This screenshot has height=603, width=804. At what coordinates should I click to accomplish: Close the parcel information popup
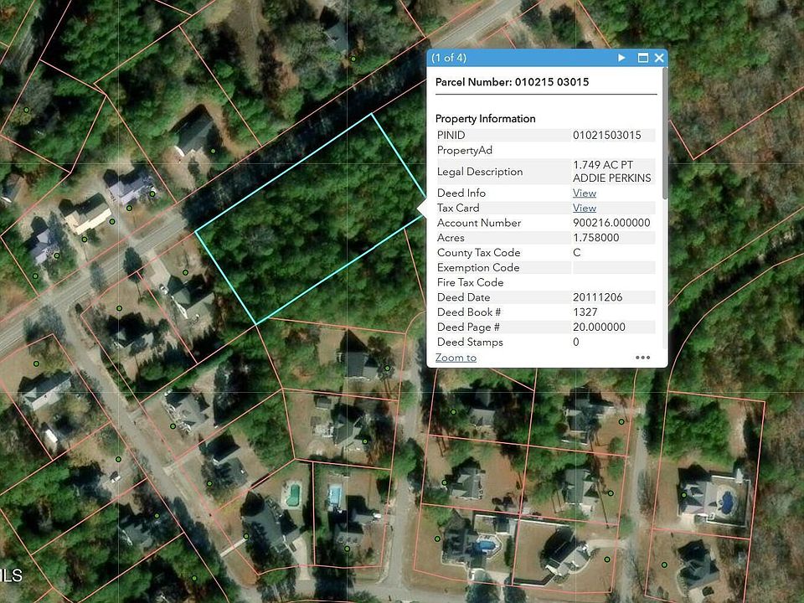point(659,58)
